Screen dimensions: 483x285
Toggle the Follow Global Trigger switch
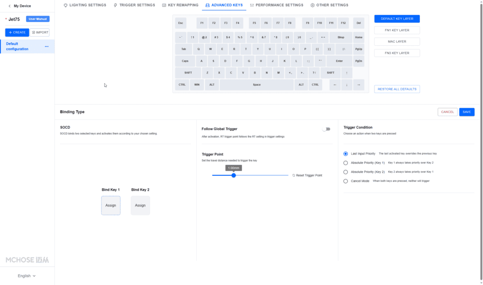(x=326, y=129)
